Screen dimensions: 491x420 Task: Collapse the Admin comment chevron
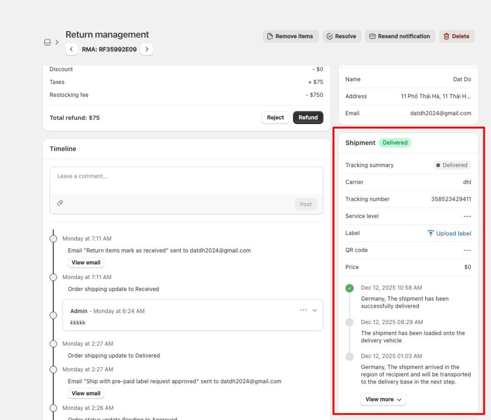[x=315, y=310]
